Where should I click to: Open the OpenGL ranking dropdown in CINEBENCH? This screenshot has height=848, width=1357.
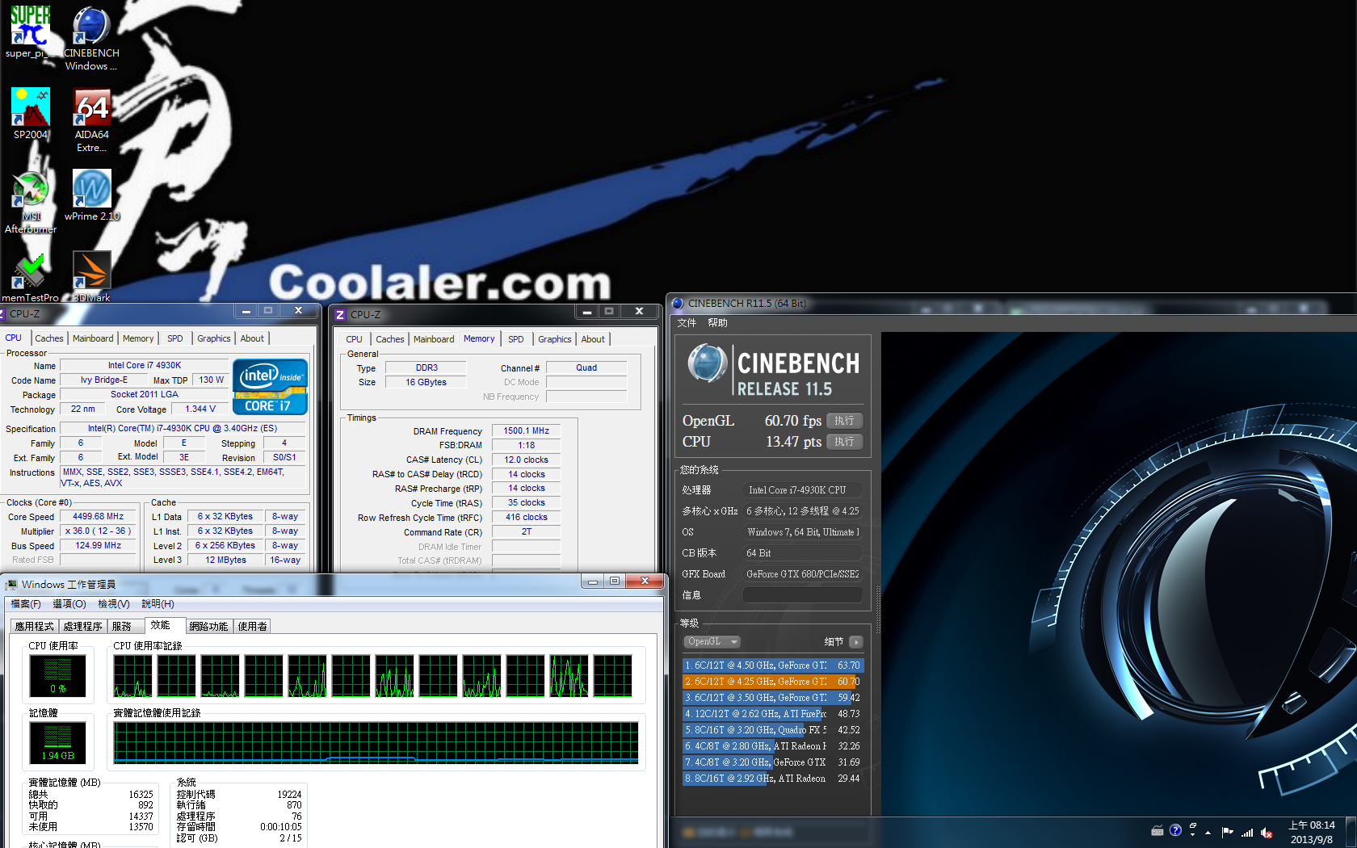tap(712, 642)
